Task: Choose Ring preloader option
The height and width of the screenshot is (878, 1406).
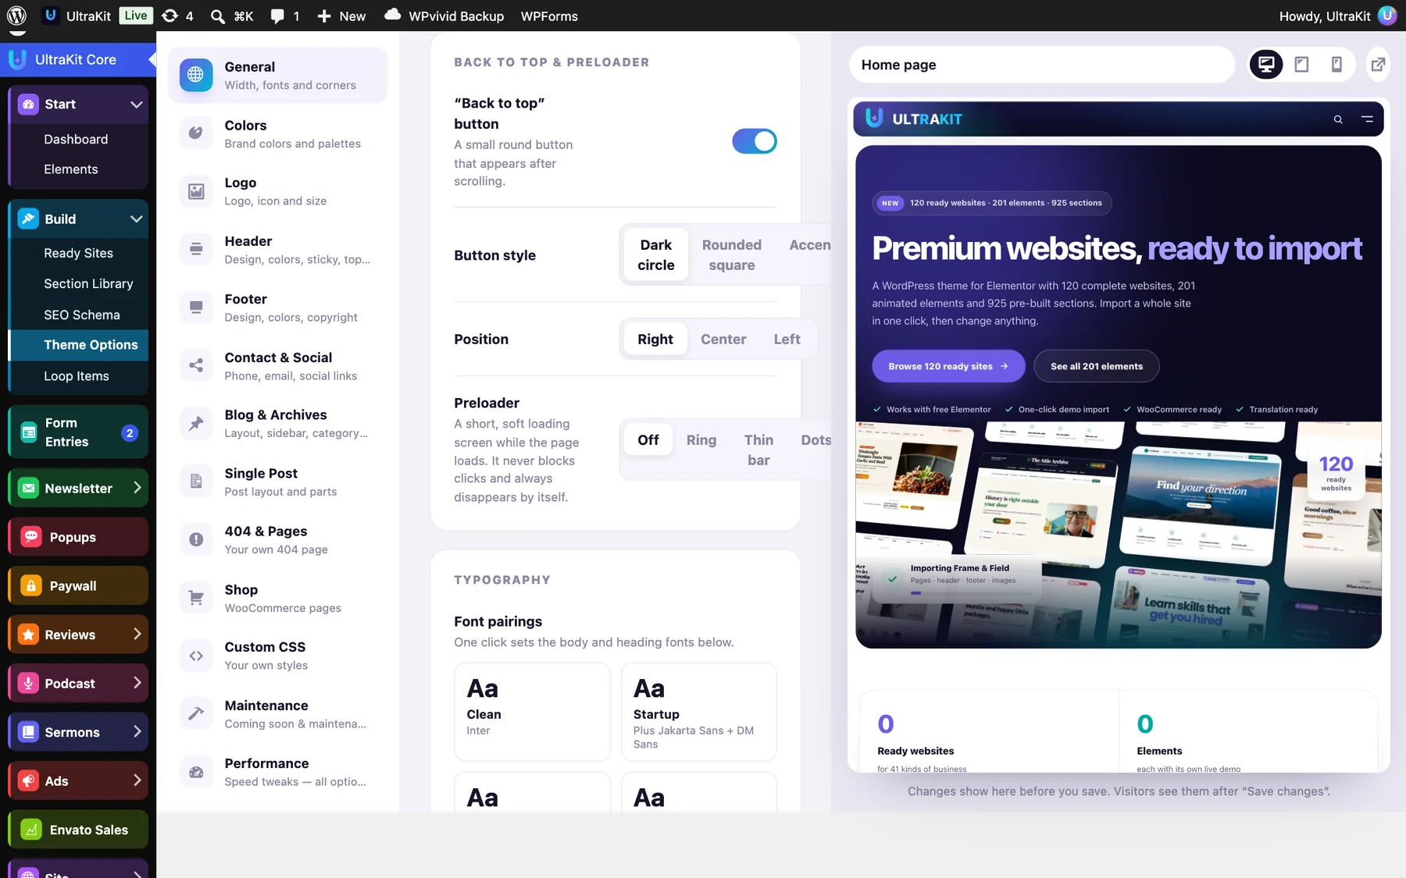Action: click(x=701, y=440)
